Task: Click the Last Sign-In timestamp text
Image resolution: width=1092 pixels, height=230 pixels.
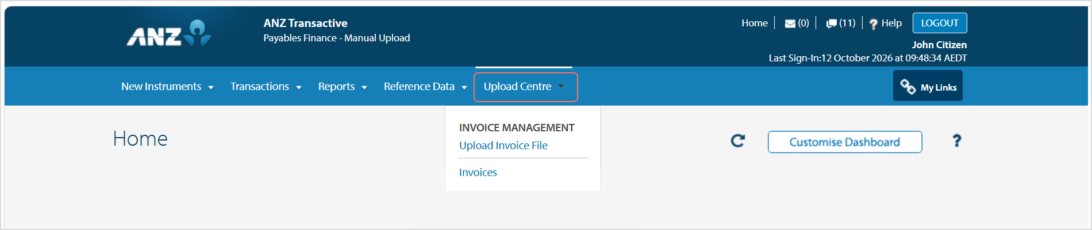Action: pos(868,59)
